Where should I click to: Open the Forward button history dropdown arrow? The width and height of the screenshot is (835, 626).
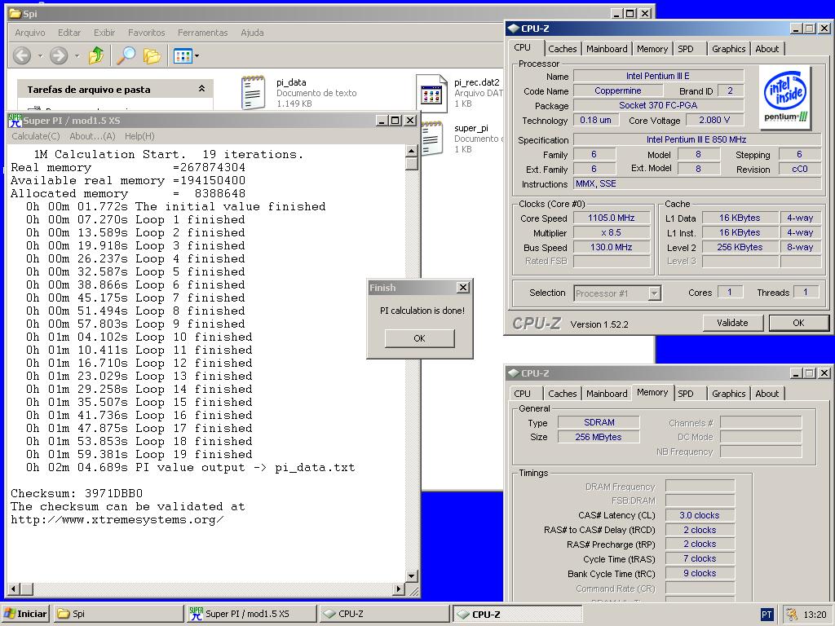point(77,55)
